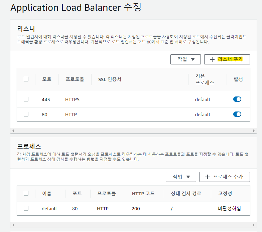
Task: Click the -- SSL certificate cell for port 80
Action: 100,115
